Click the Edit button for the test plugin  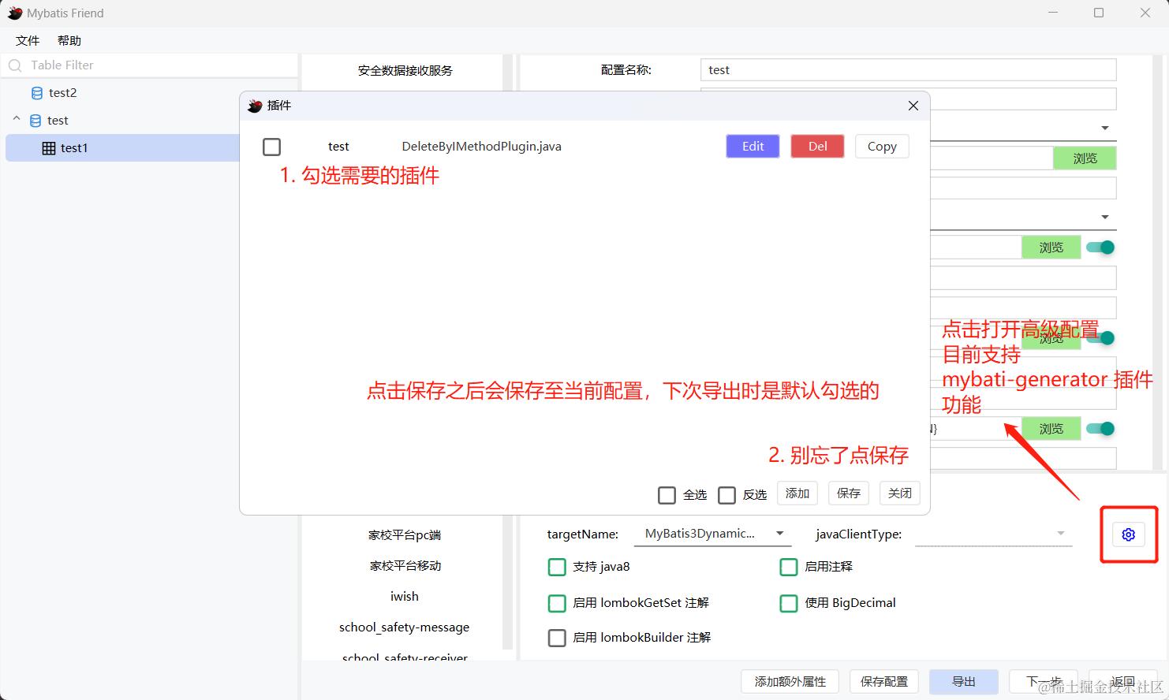(x=751, y=146)
